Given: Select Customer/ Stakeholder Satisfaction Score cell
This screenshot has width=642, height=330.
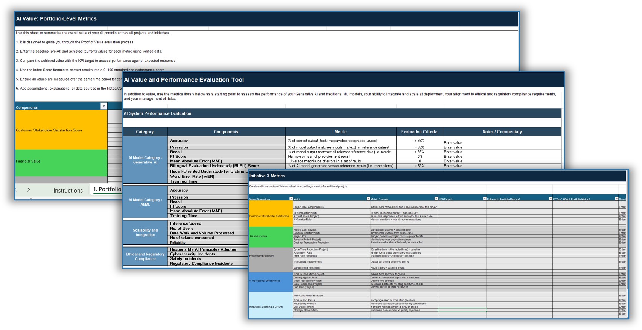Looking at the screenshot, I should pos(61,130).
